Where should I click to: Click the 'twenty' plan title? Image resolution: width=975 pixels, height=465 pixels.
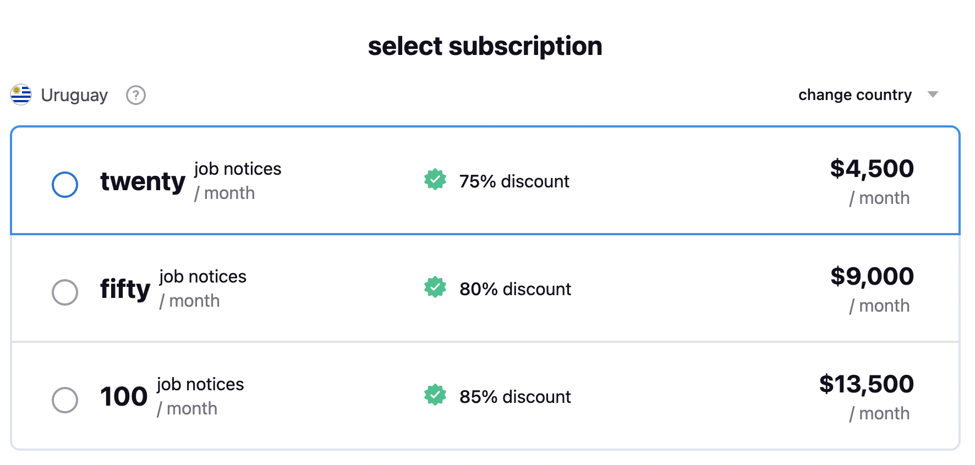click(143, 181)
